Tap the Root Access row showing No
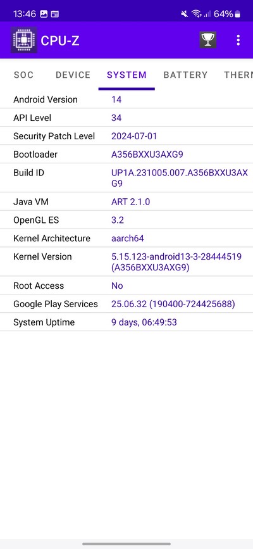 [x=126, y=286]
